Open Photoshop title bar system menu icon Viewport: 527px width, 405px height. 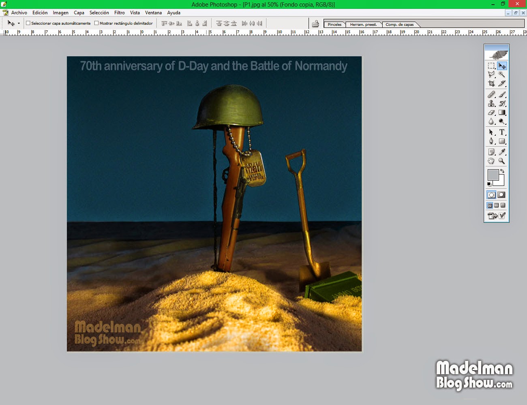(4, 4)
